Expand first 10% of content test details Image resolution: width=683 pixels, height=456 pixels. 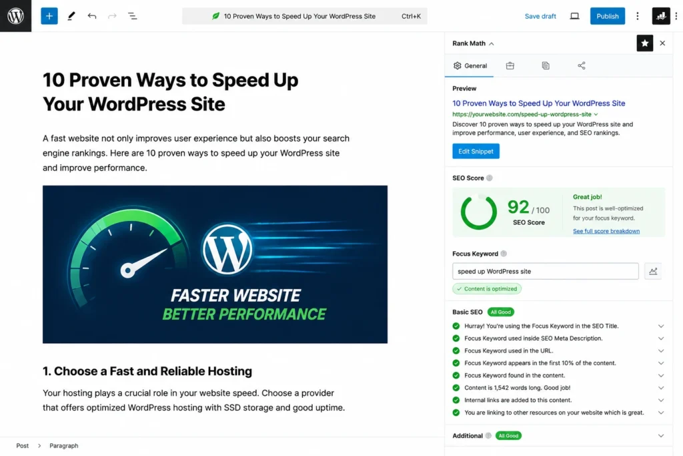[x=661, y=363]
